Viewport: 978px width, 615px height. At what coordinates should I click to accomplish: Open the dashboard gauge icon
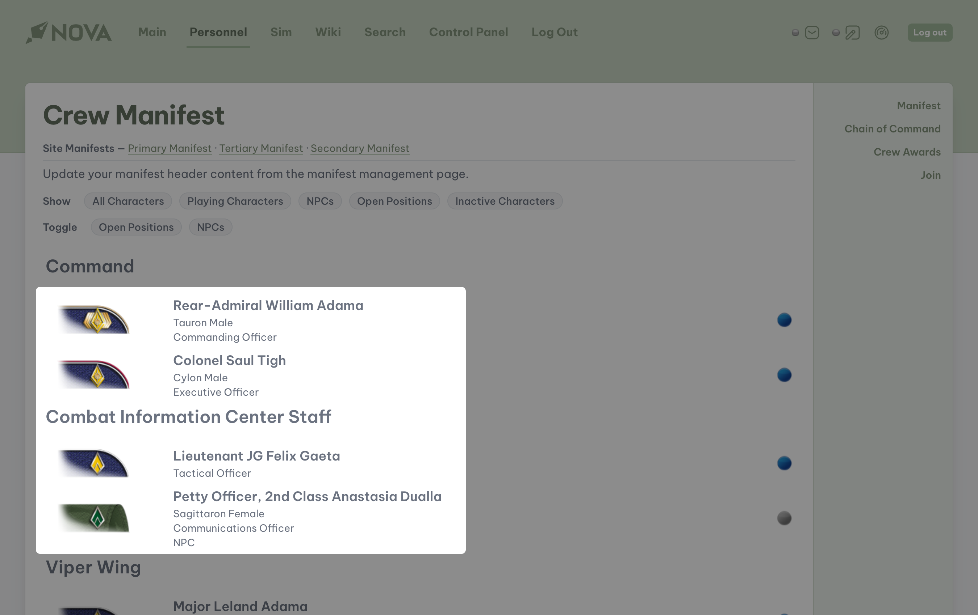881,33
